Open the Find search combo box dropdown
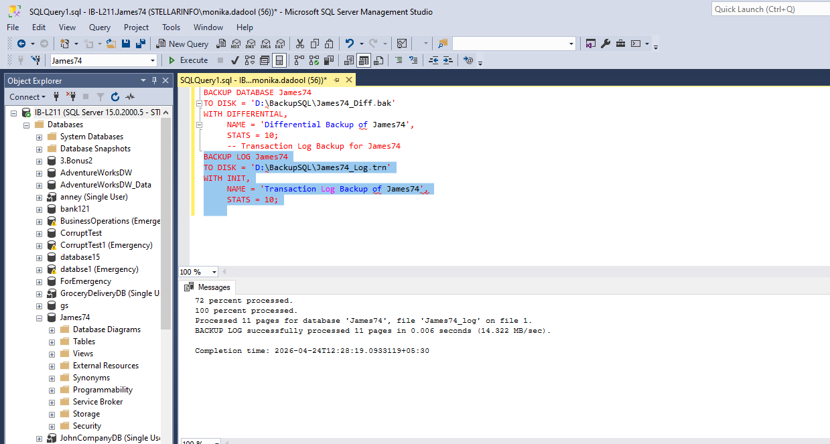The width and height of the screenshot is (830, 444). [571, 44]
